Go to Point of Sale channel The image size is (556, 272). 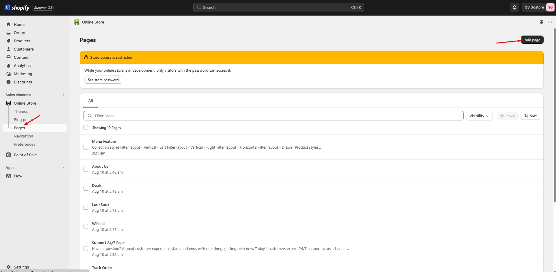coord(25,155)
